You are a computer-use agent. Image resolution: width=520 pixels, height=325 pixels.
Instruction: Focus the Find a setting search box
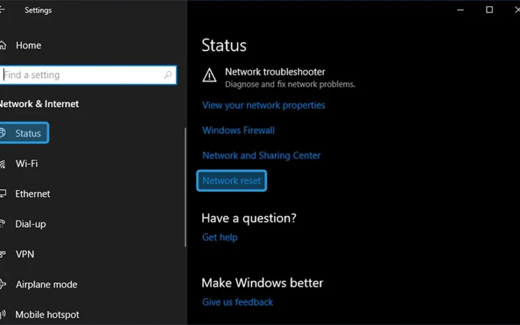tap(88, 75)
